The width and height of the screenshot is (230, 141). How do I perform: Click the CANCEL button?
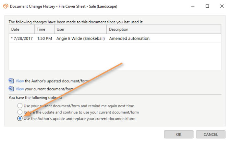211,134
